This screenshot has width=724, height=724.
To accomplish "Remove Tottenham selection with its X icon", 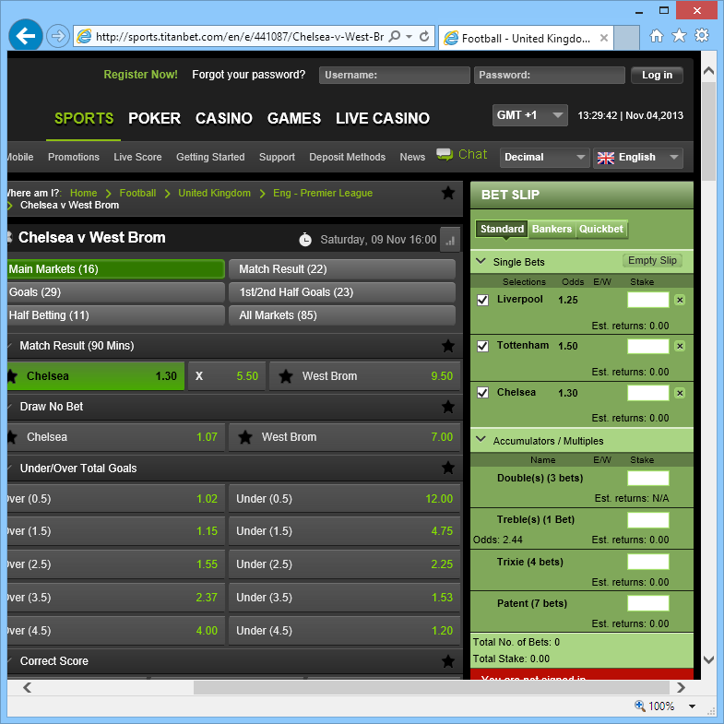I will point(680,346).
